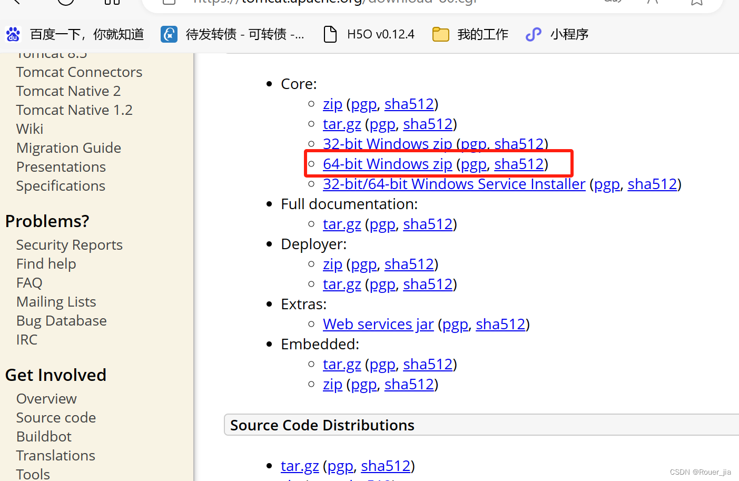
Task: Open the H5O v0.12.4 bookmark page icon
Action: [x=330, y=35]
